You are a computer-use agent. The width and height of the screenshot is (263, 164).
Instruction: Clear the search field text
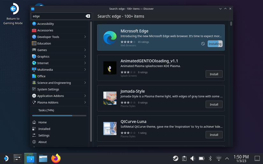[88, 16]
